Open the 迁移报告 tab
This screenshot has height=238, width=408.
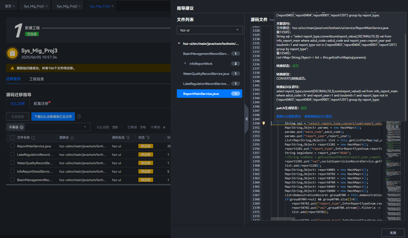[13, 79]
